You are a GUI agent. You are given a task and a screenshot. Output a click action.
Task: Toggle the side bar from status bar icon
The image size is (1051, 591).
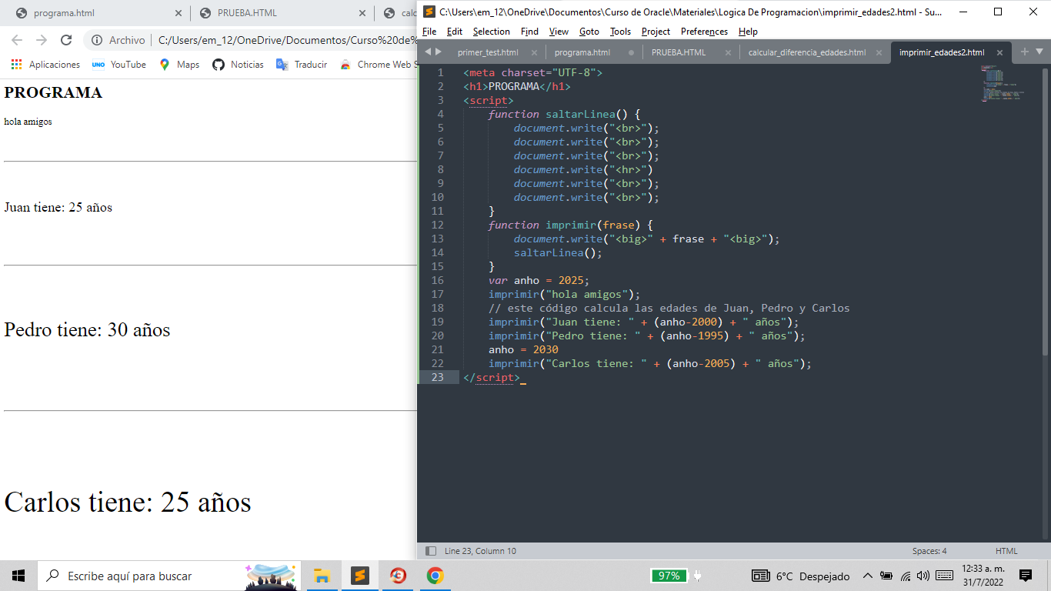coord(431,551)
